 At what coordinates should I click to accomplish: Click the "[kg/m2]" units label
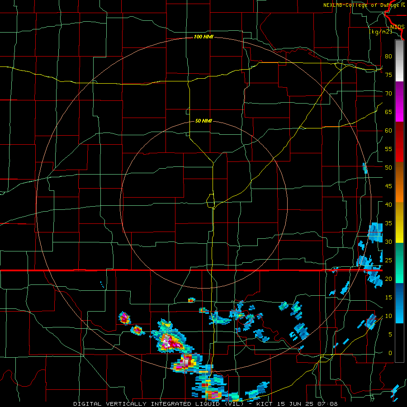[x=380, y=31]
